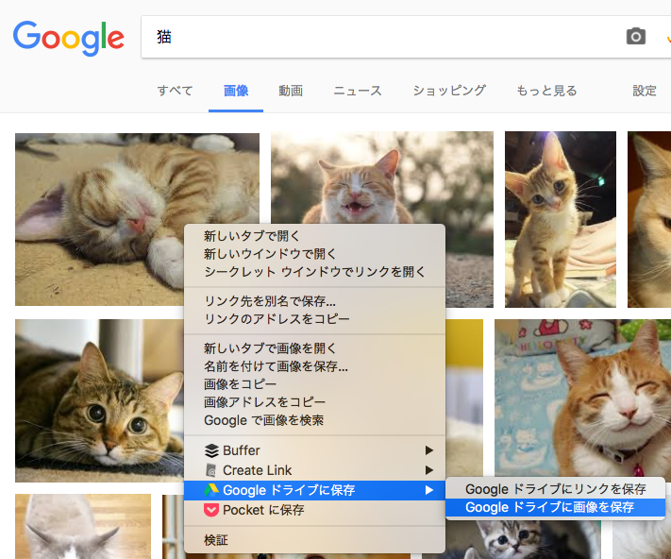The image size is (671, 559).
Task: Click the 設定 link
Action: (645, 91)
